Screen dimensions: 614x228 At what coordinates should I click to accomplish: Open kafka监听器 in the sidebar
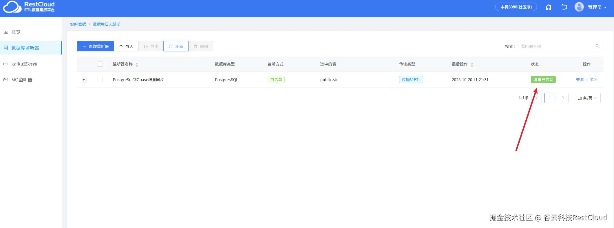pos(31,64)
